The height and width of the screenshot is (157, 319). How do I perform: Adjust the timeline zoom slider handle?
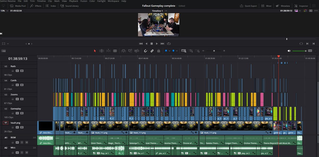(214, 51)
